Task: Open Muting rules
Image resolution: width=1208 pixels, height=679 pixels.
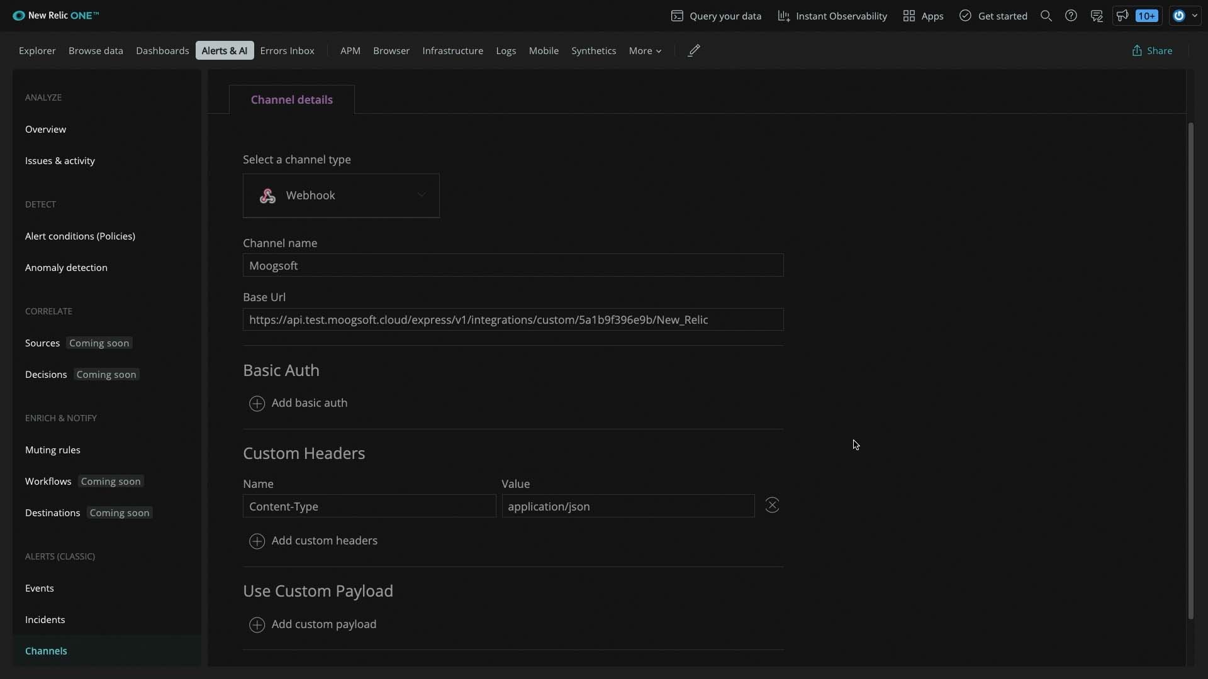Action: coord(53,450)
